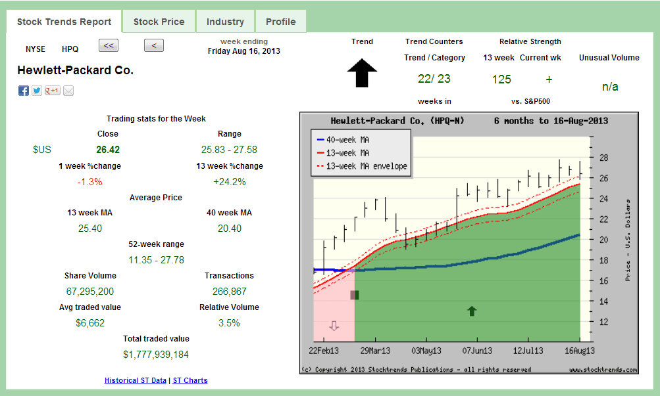Click the trend change marker squares on chart

(355, 295)
